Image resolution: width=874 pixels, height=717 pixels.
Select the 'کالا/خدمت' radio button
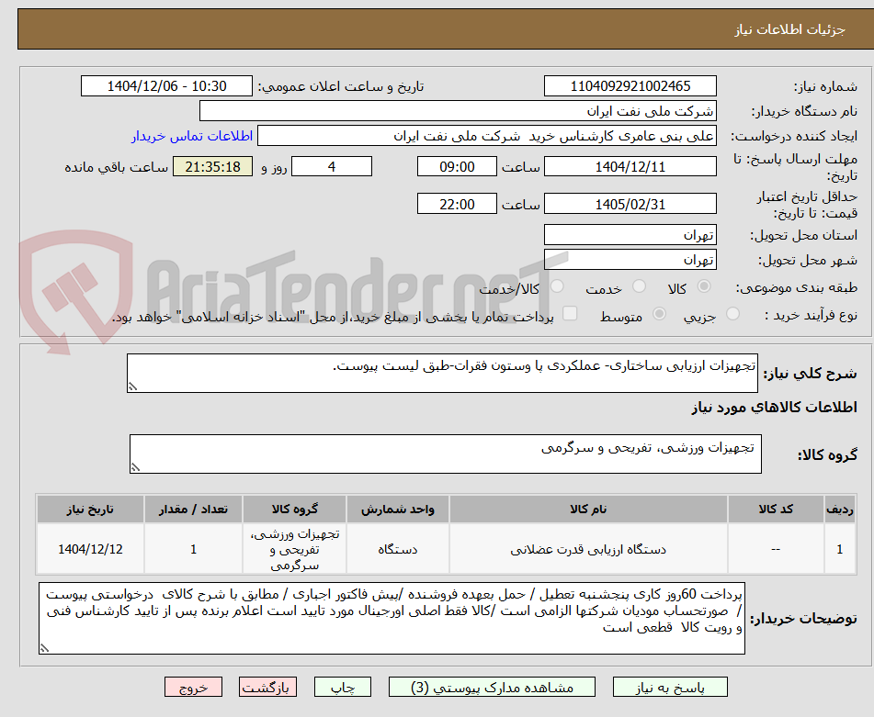point(557,286)
